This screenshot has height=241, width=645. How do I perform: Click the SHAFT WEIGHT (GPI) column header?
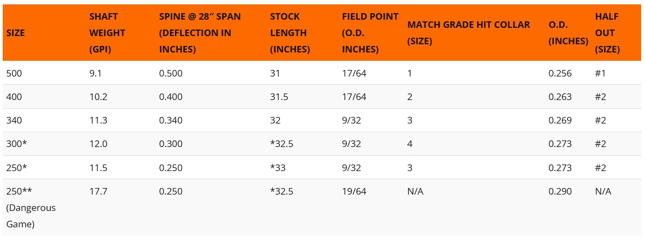coord(107,33)
